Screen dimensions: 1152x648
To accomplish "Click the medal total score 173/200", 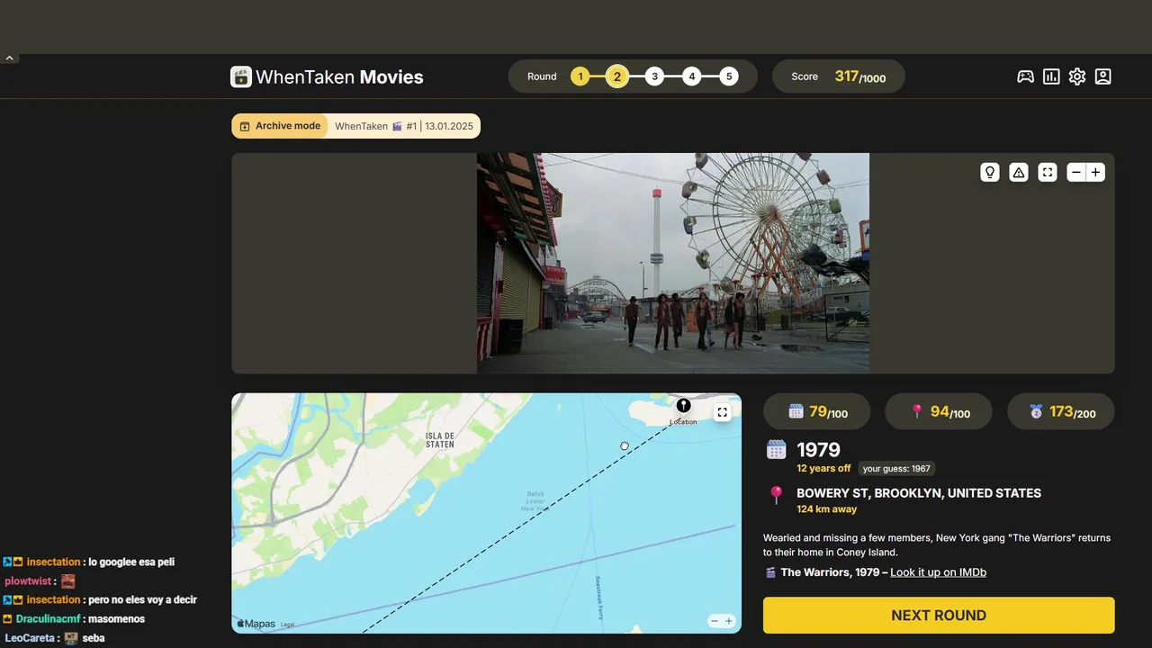I will coord(1061,411).
